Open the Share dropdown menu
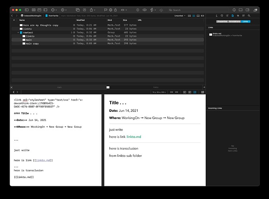Viewport: 269px width, 199px height. 92,10
